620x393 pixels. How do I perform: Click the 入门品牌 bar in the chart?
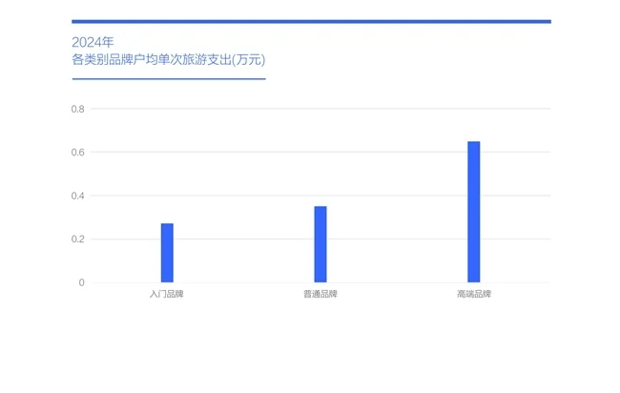(167, 253)
